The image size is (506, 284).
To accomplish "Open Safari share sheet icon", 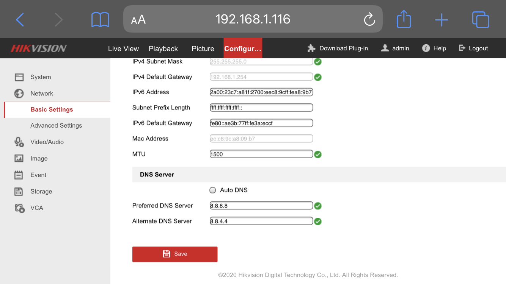I will (404, 19).
